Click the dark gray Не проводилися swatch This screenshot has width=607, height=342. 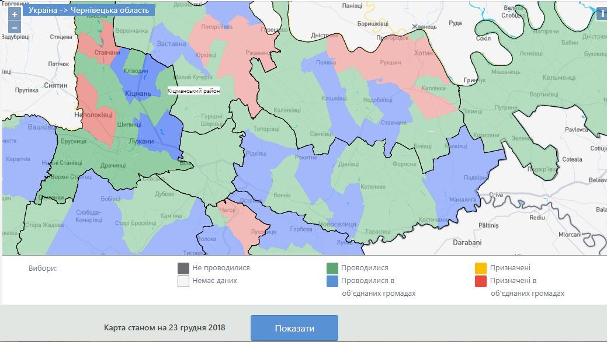183,268
